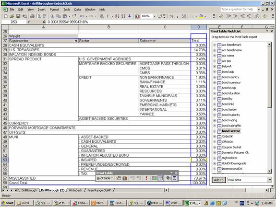Expand the Coupon Bucket field
The width and height of the screenshot is (276, 207).
coord(215,147)
